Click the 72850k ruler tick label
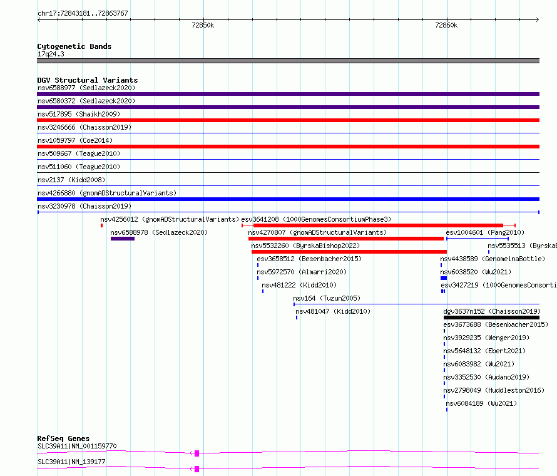Image resolution: width=557 pixels, height=476 pixels. click(203, 25)
